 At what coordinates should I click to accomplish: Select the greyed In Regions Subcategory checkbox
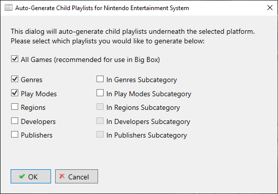(x=100, y=107)
